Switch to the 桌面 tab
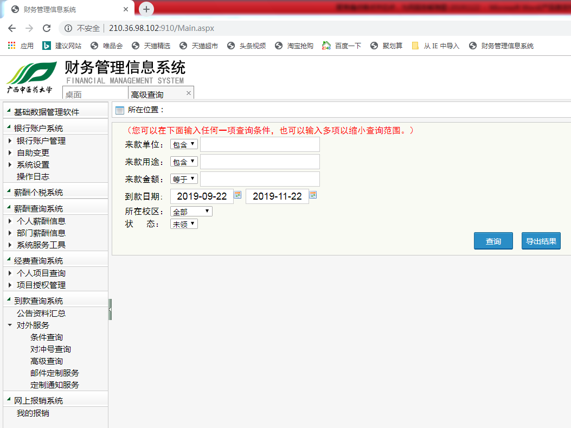The image size is (571, 428). pyautogui.click(x=95, y=94)
